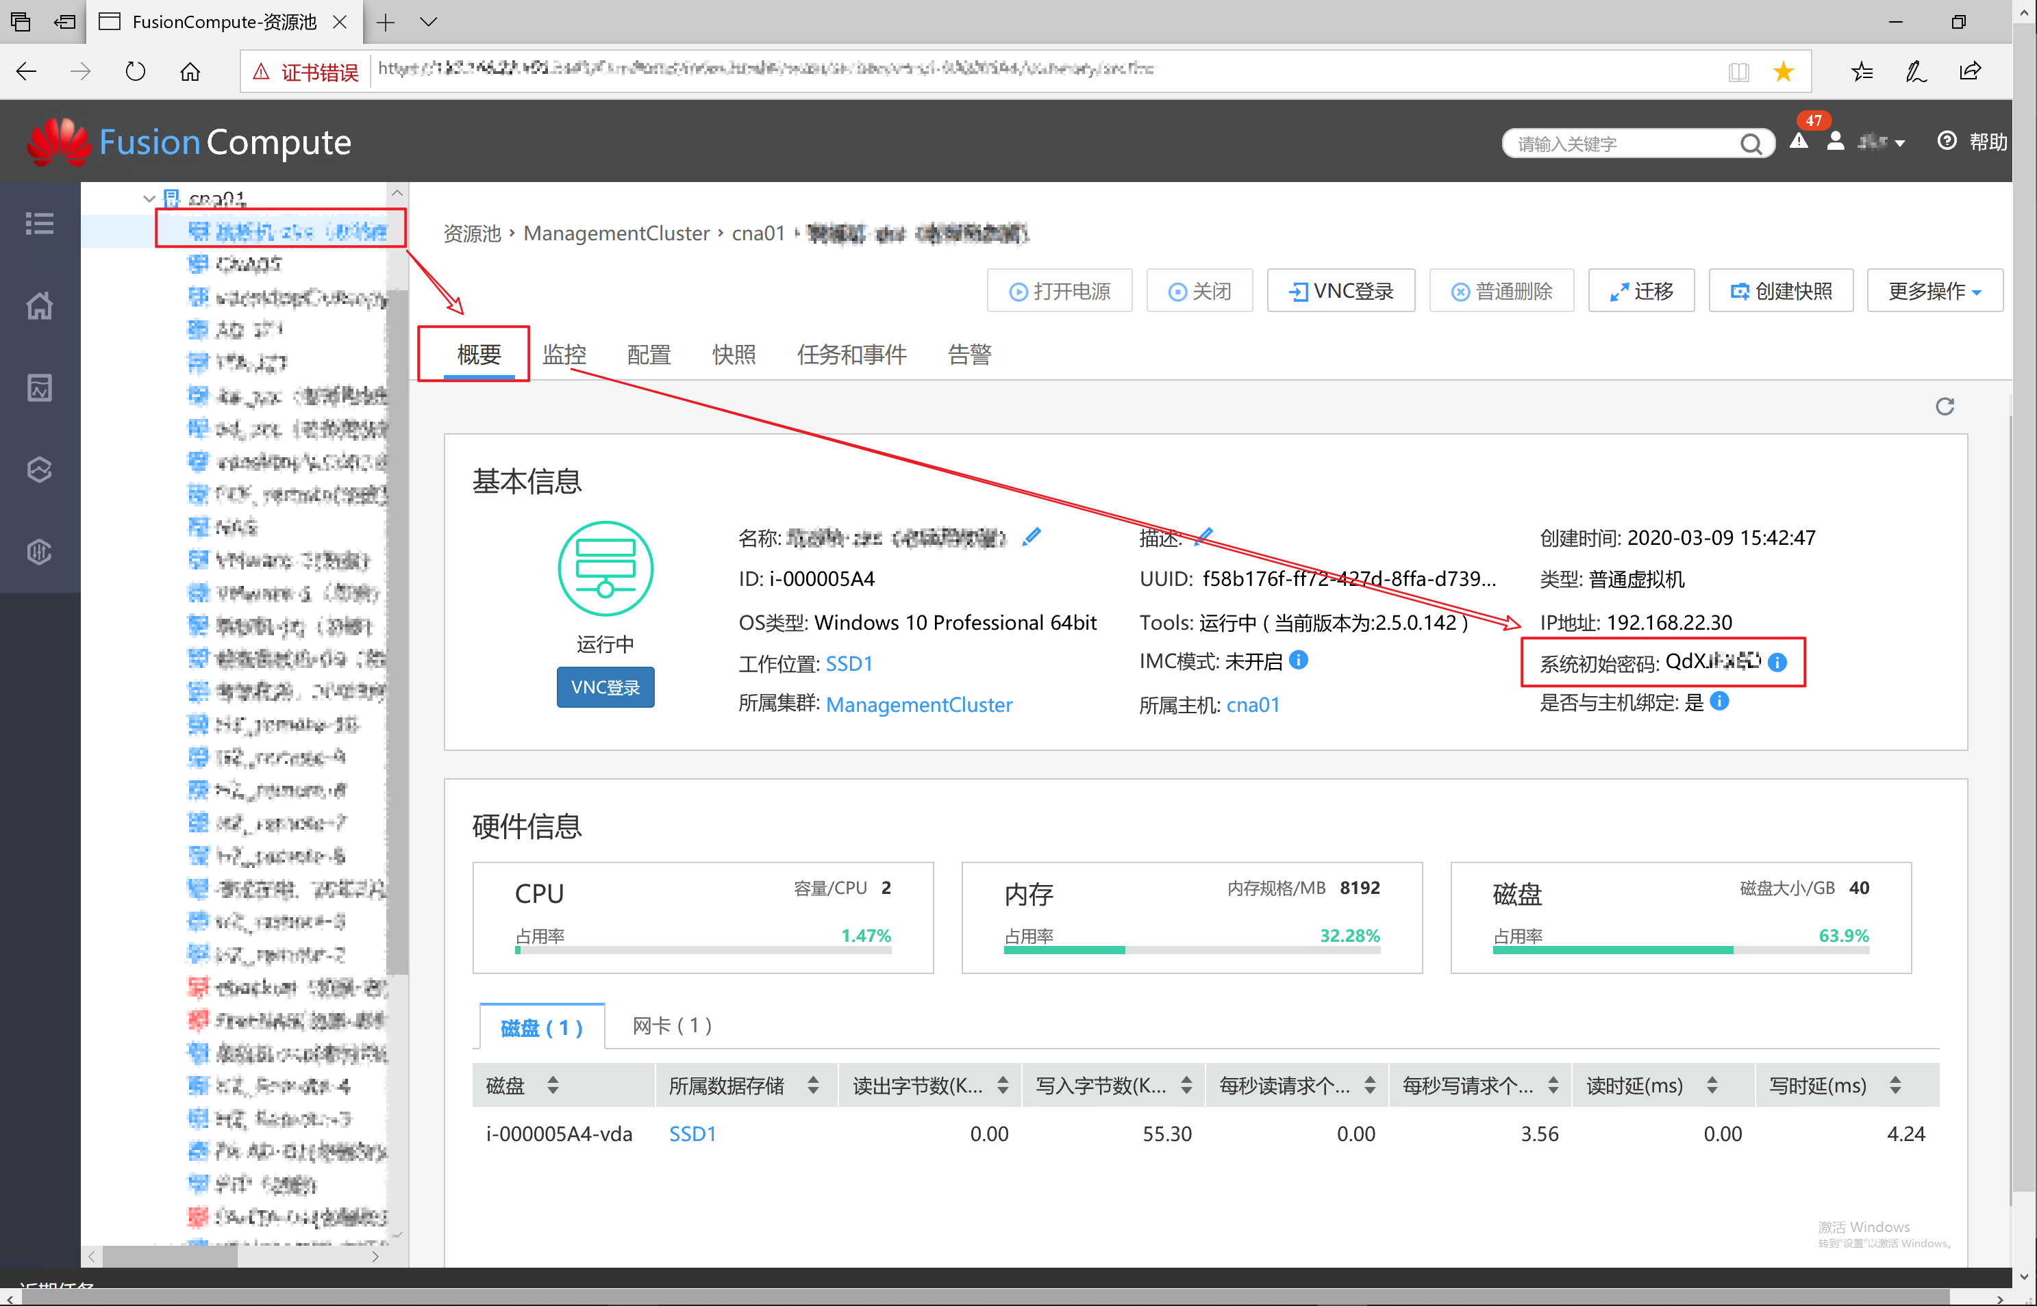2037x1306 pixels.
Task: Switch to the 网卡 (1) tab
Action: coord(671,1026)
